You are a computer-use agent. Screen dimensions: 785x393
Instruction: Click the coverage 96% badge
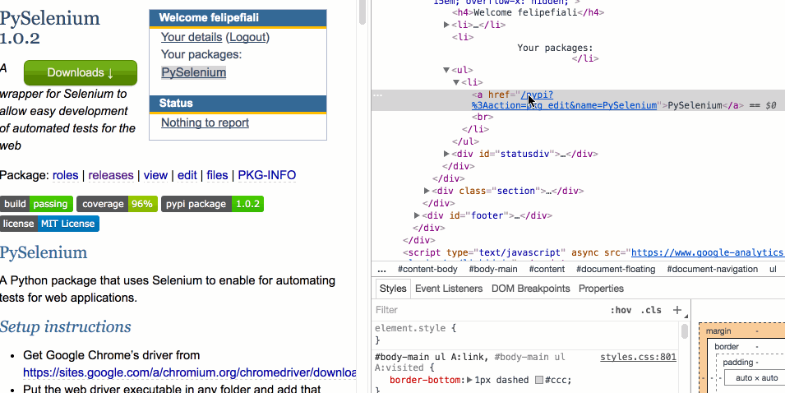pos(117,204)
